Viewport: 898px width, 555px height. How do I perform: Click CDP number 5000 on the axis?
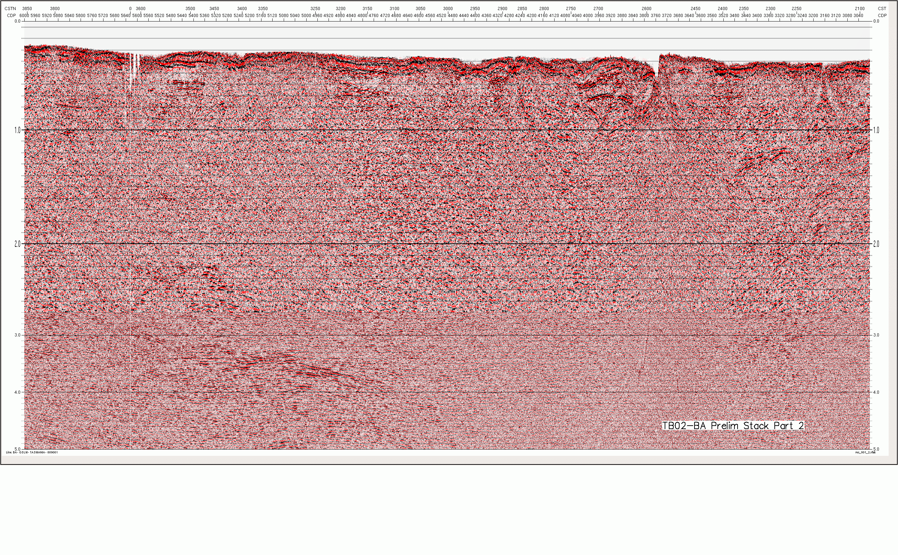pos(306,15)
